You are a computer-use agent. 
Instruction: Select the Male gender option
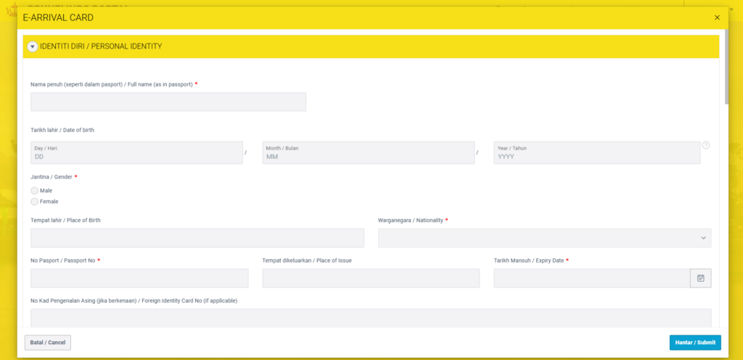(x=35, y=190)
